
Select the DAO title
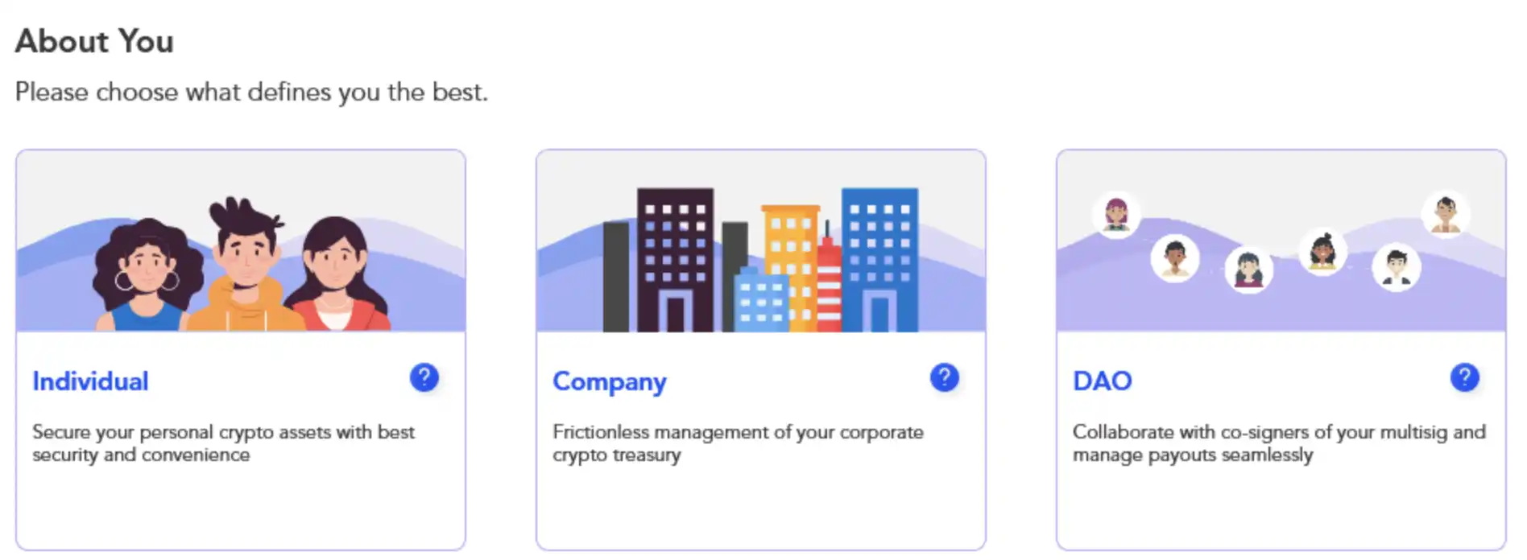tap(1103, 381)
